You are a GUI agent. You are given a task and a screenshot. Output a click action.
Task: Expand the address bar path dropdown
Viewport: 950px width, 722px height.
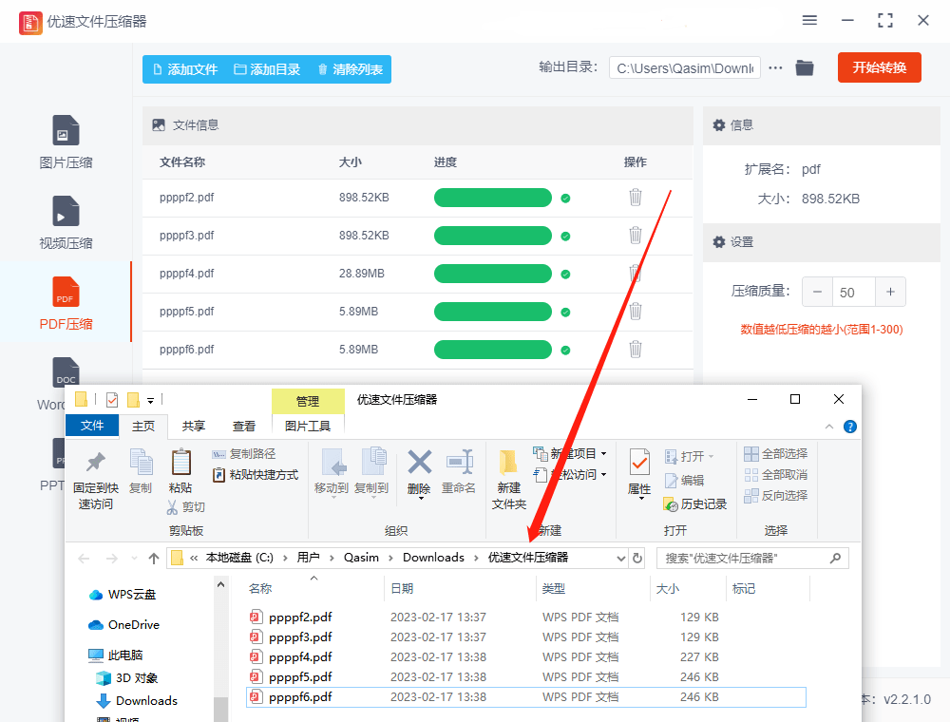point(620,558)
